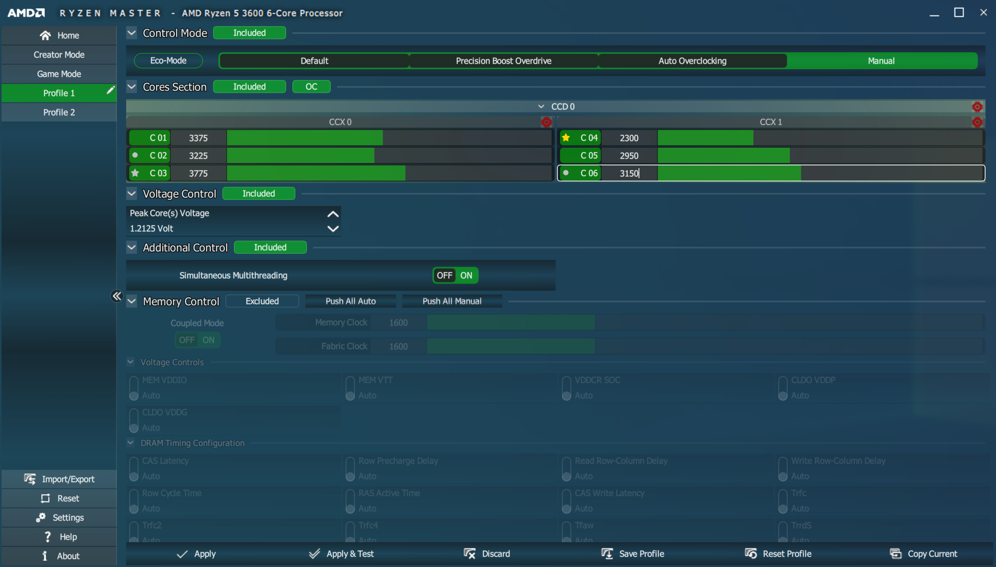Click the C 04 frequency slider bar
996x567 pixels.
pos(821,137)
